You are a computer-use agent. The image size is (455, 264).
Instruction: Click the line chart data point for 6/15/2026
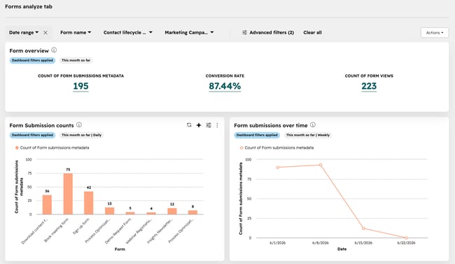(x=363, y=228)
